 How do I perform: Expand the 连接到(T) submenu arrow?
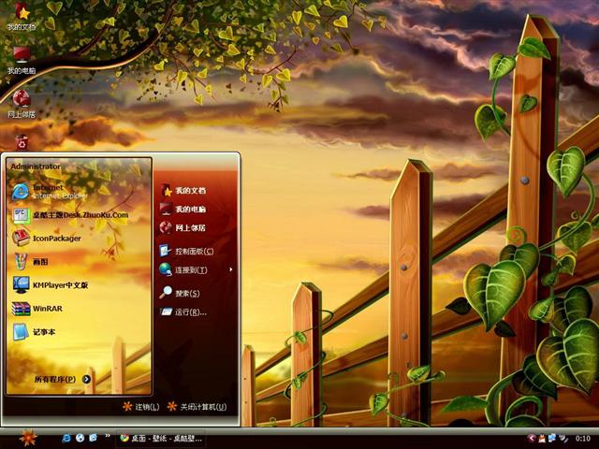click(231, 269)
